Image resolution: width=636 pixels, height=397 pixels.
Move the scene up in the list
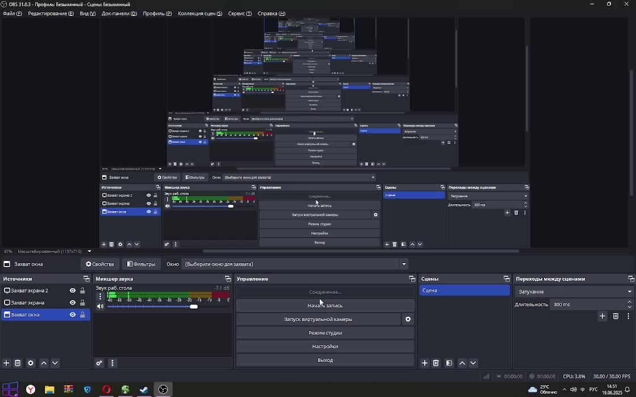(x=462, y=363)
